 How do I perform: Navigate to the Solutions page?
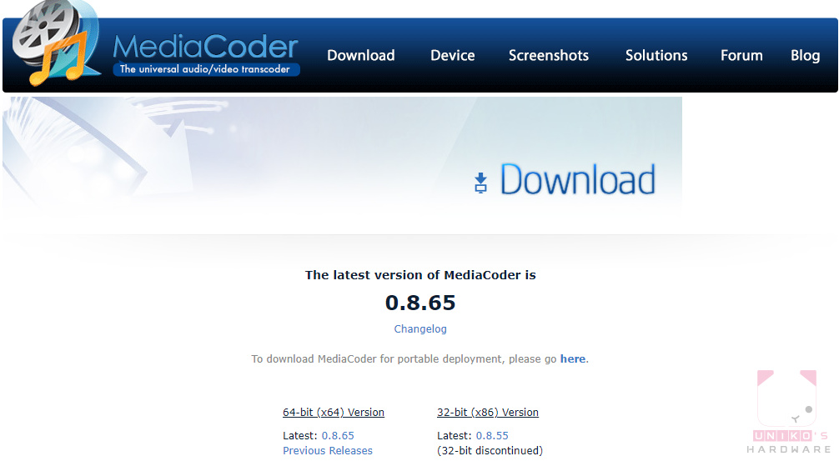coord(656,56)
